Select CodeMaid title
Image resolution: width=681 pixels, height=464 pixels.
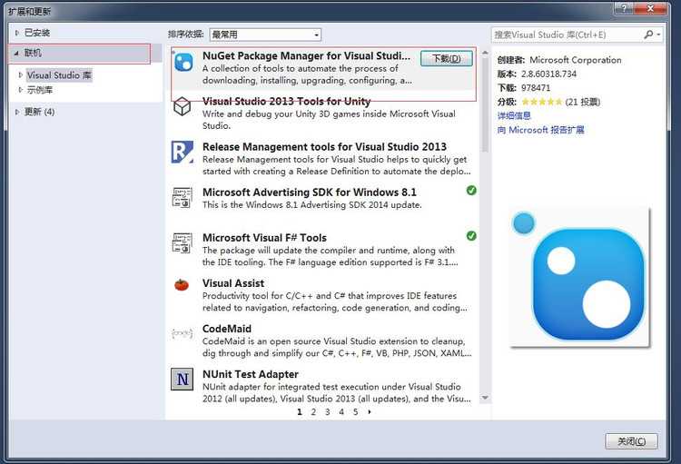[x=227, y=329]
